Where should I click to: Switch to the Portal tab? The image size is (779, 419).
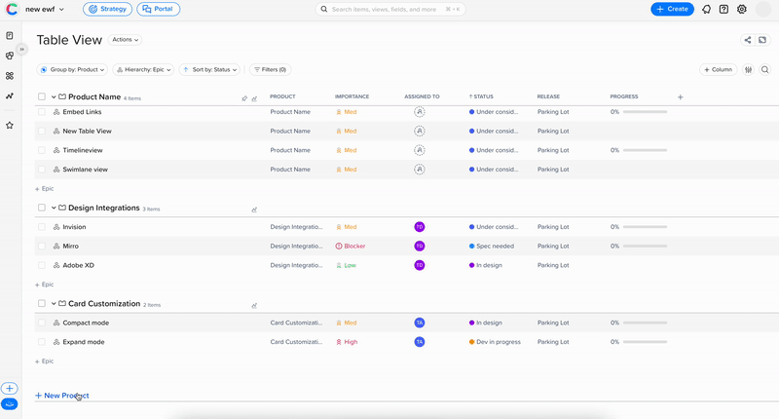[159, 9]
